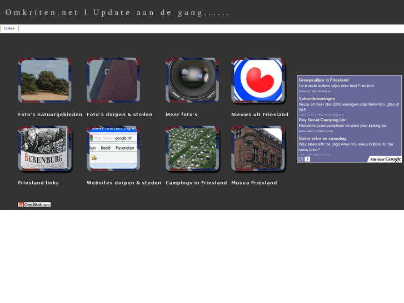This screenshot has width=404, height=303.
Task: Open the Groepsuitjes in Friesland ad
Action: coord(323,80)
